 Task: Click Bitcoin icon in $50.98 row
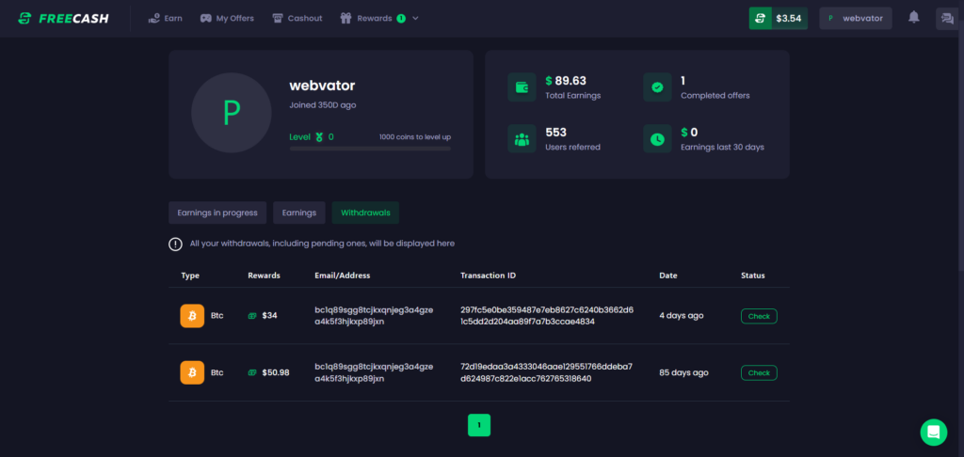[192, 372]
